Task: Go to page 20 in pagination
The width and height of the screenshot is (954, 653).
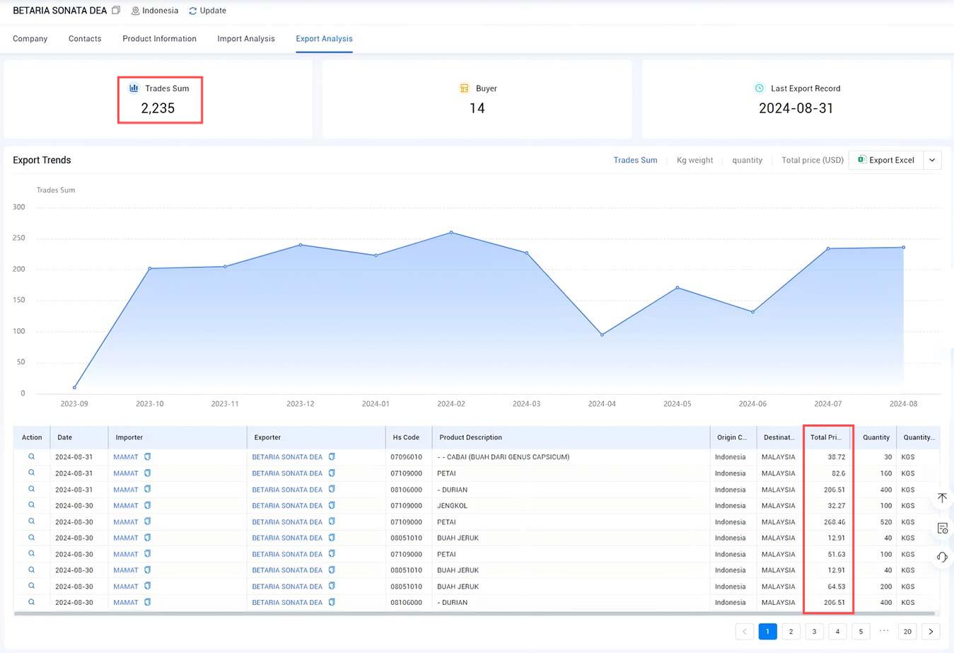Action: tap(907, 632)
